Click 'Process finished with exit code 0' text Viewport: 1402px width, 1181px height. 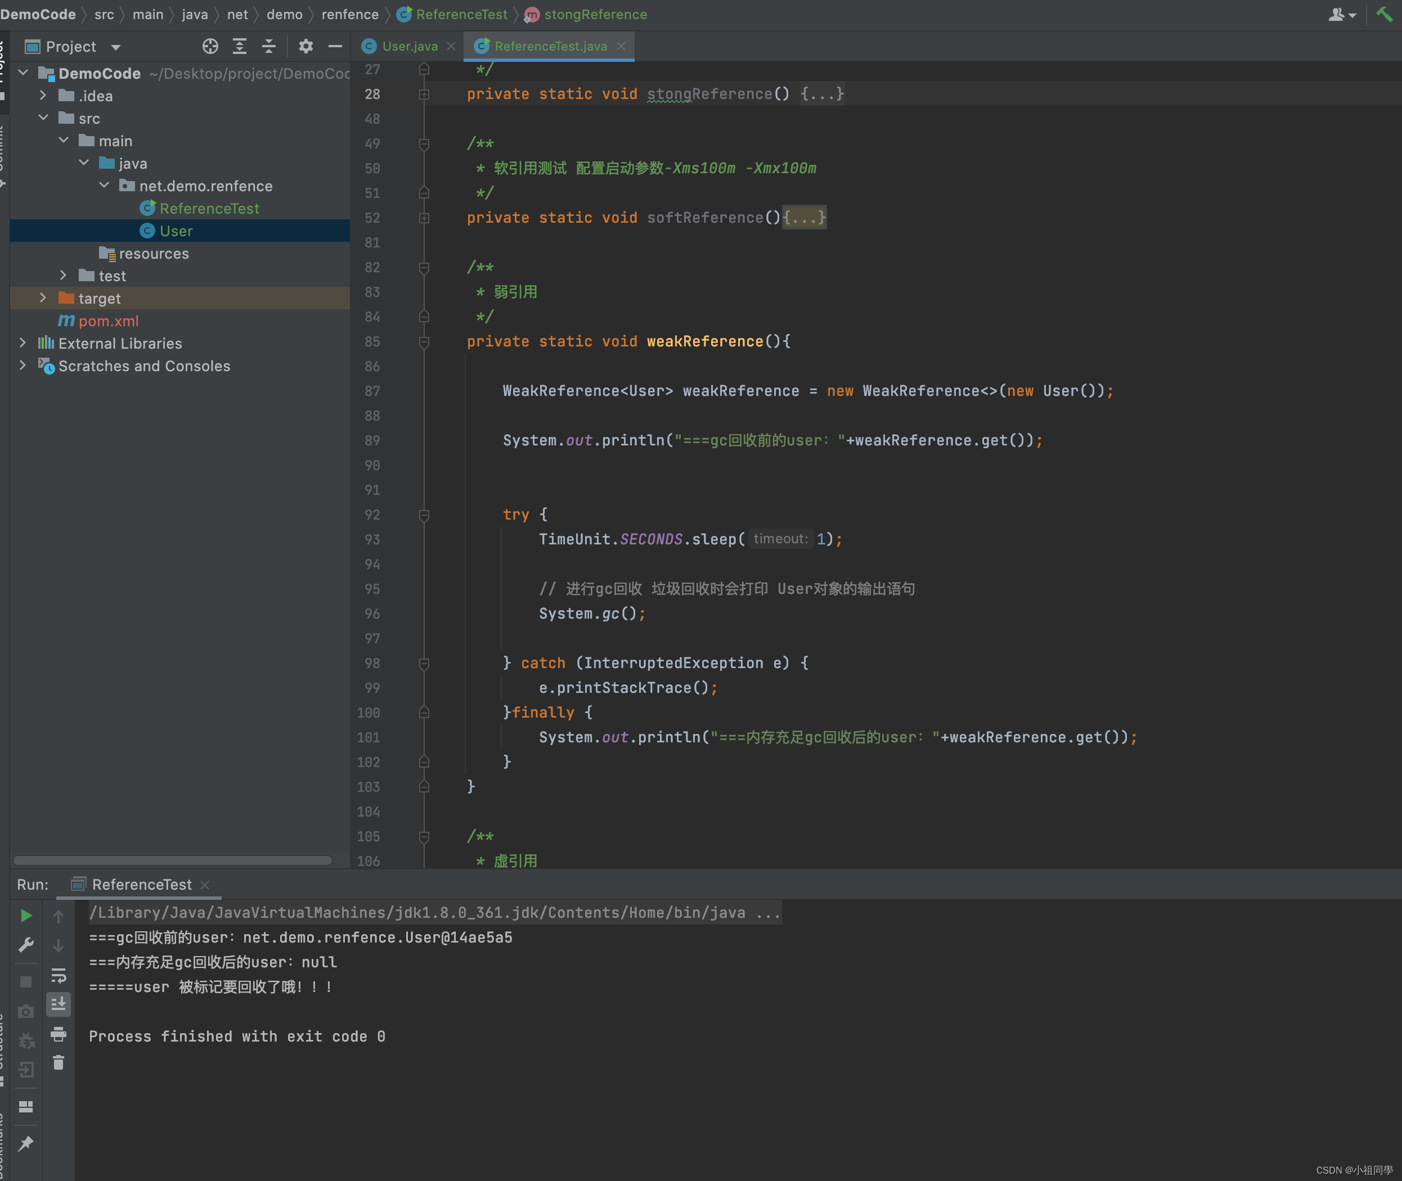[x=237, y=1036]
